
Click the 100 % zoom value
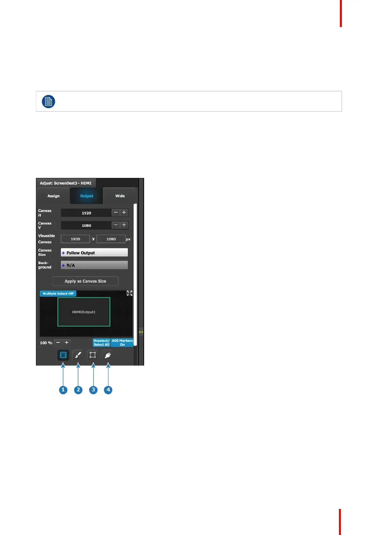pyautogui.click(x=46, y=343)
